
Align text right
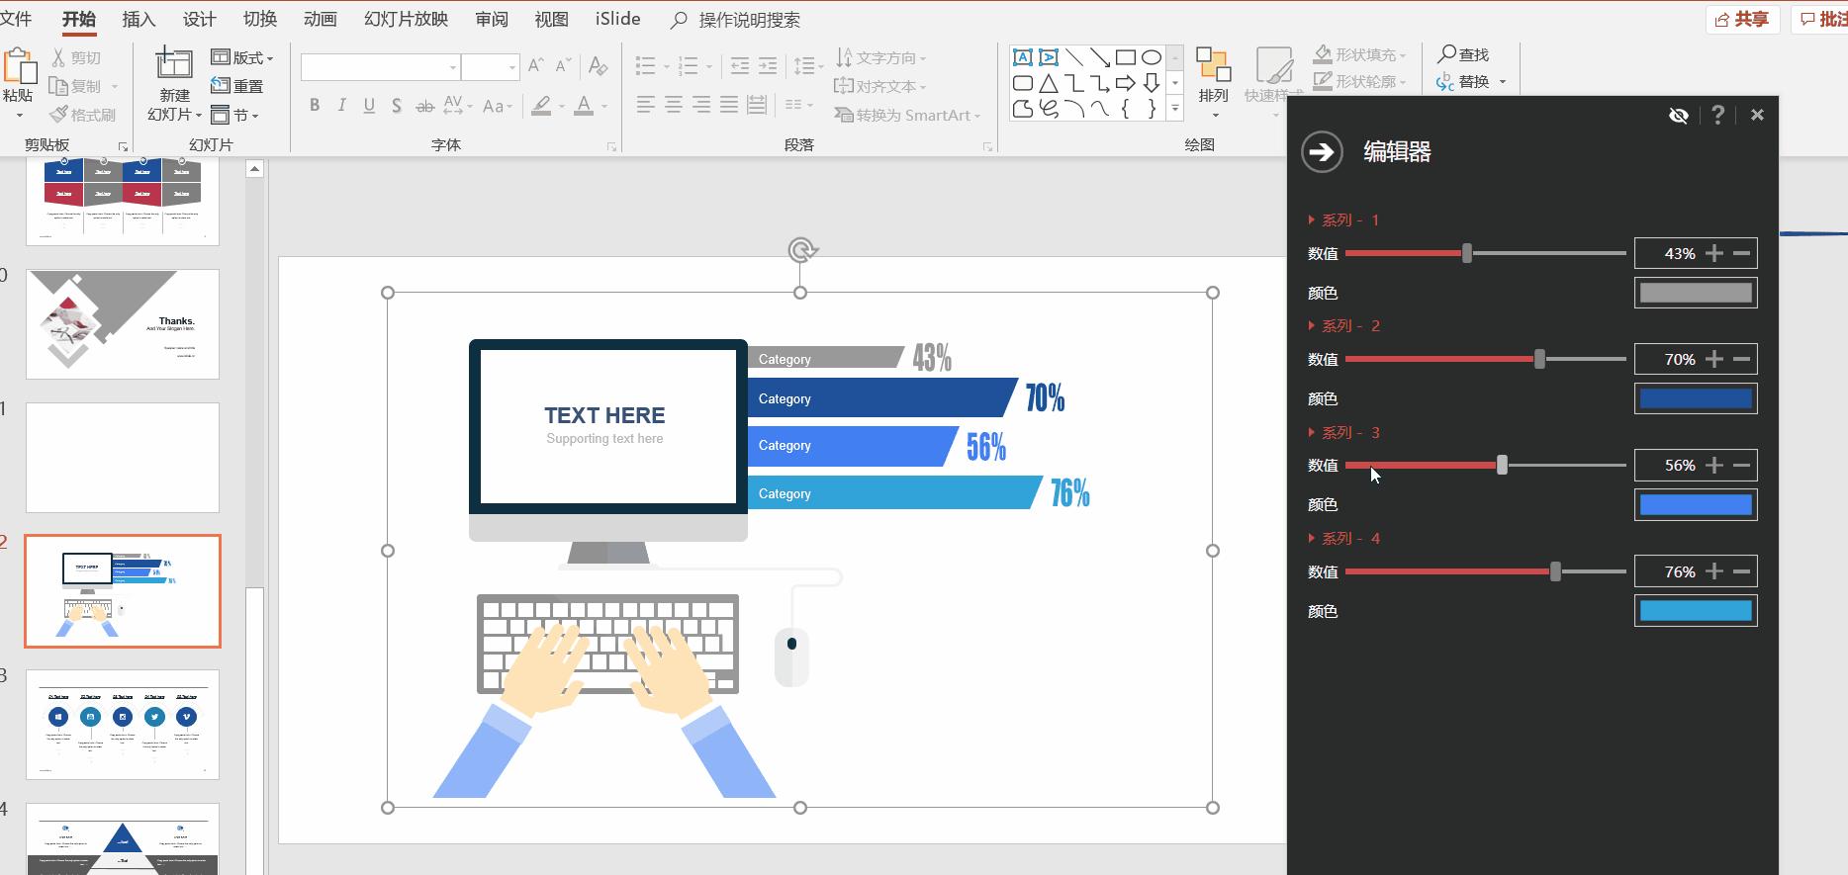701,105
